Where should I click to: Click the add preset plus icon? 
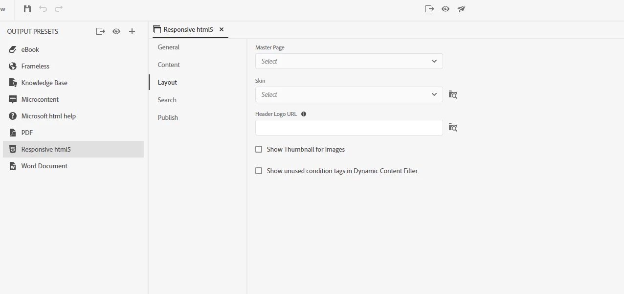pyautogui.click(x=132, y=31)
